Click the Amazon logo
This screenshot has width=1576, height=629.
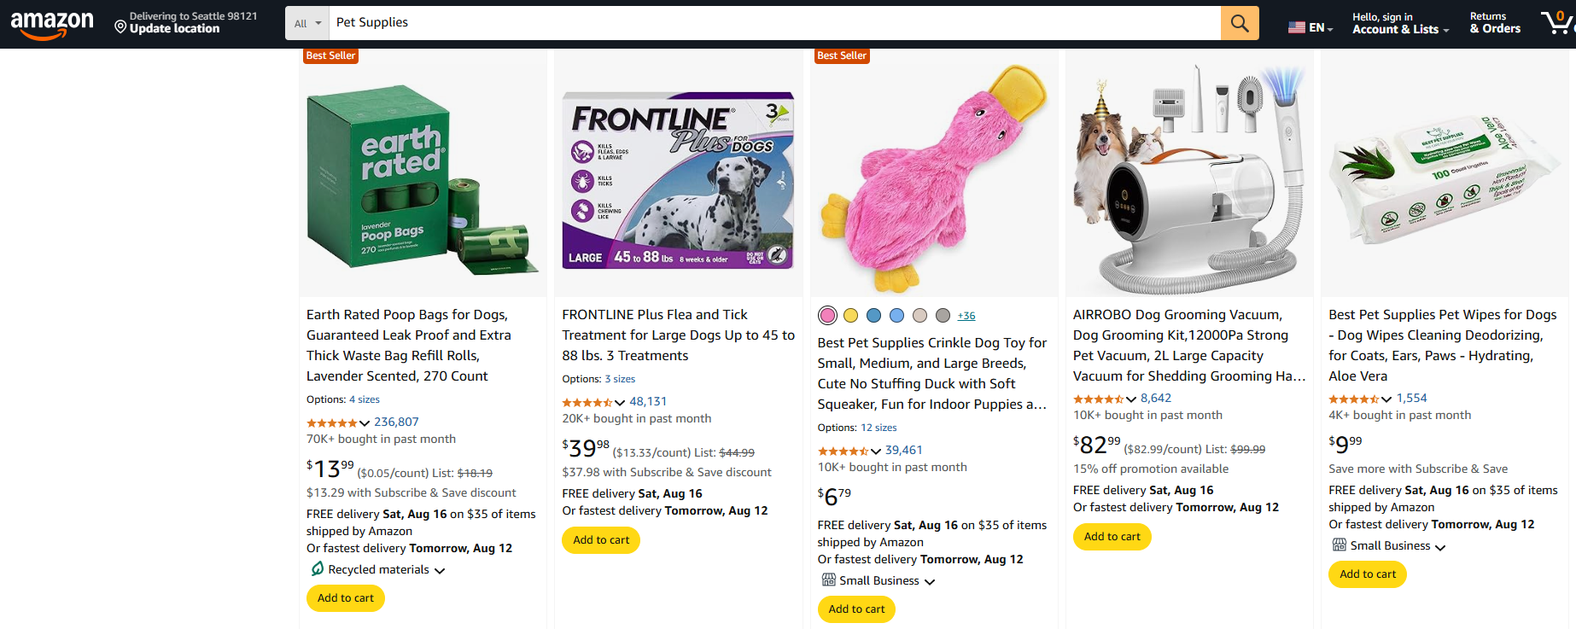[x=52, y=23]
